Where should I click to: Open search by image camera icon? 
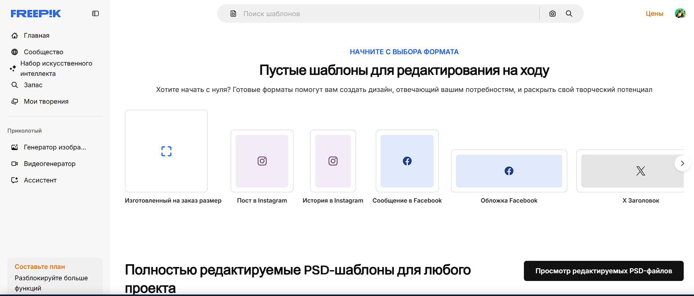[552, 14]
